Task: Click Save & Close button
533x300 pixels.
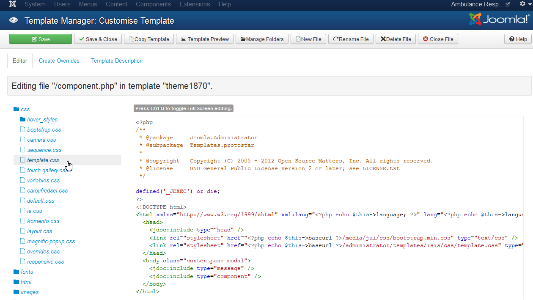Action: 98,39
